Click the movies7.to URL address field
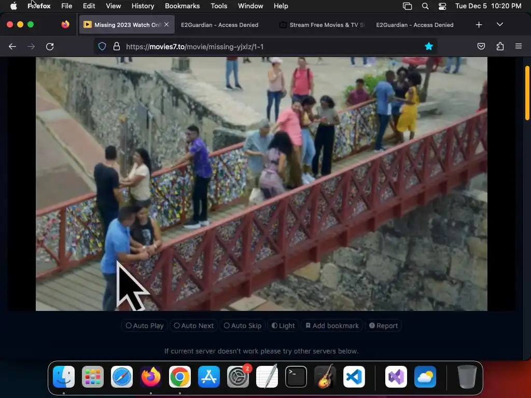Viewport: 531px width, 398px height. point(266,47)
